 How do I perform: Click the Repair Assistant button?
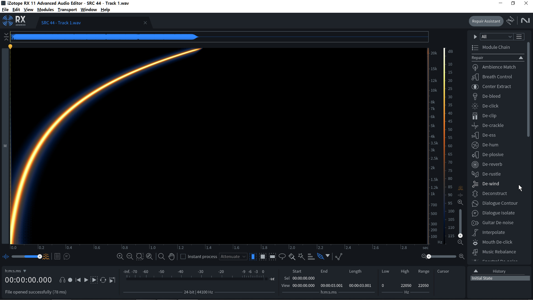[x=486, y=21]
